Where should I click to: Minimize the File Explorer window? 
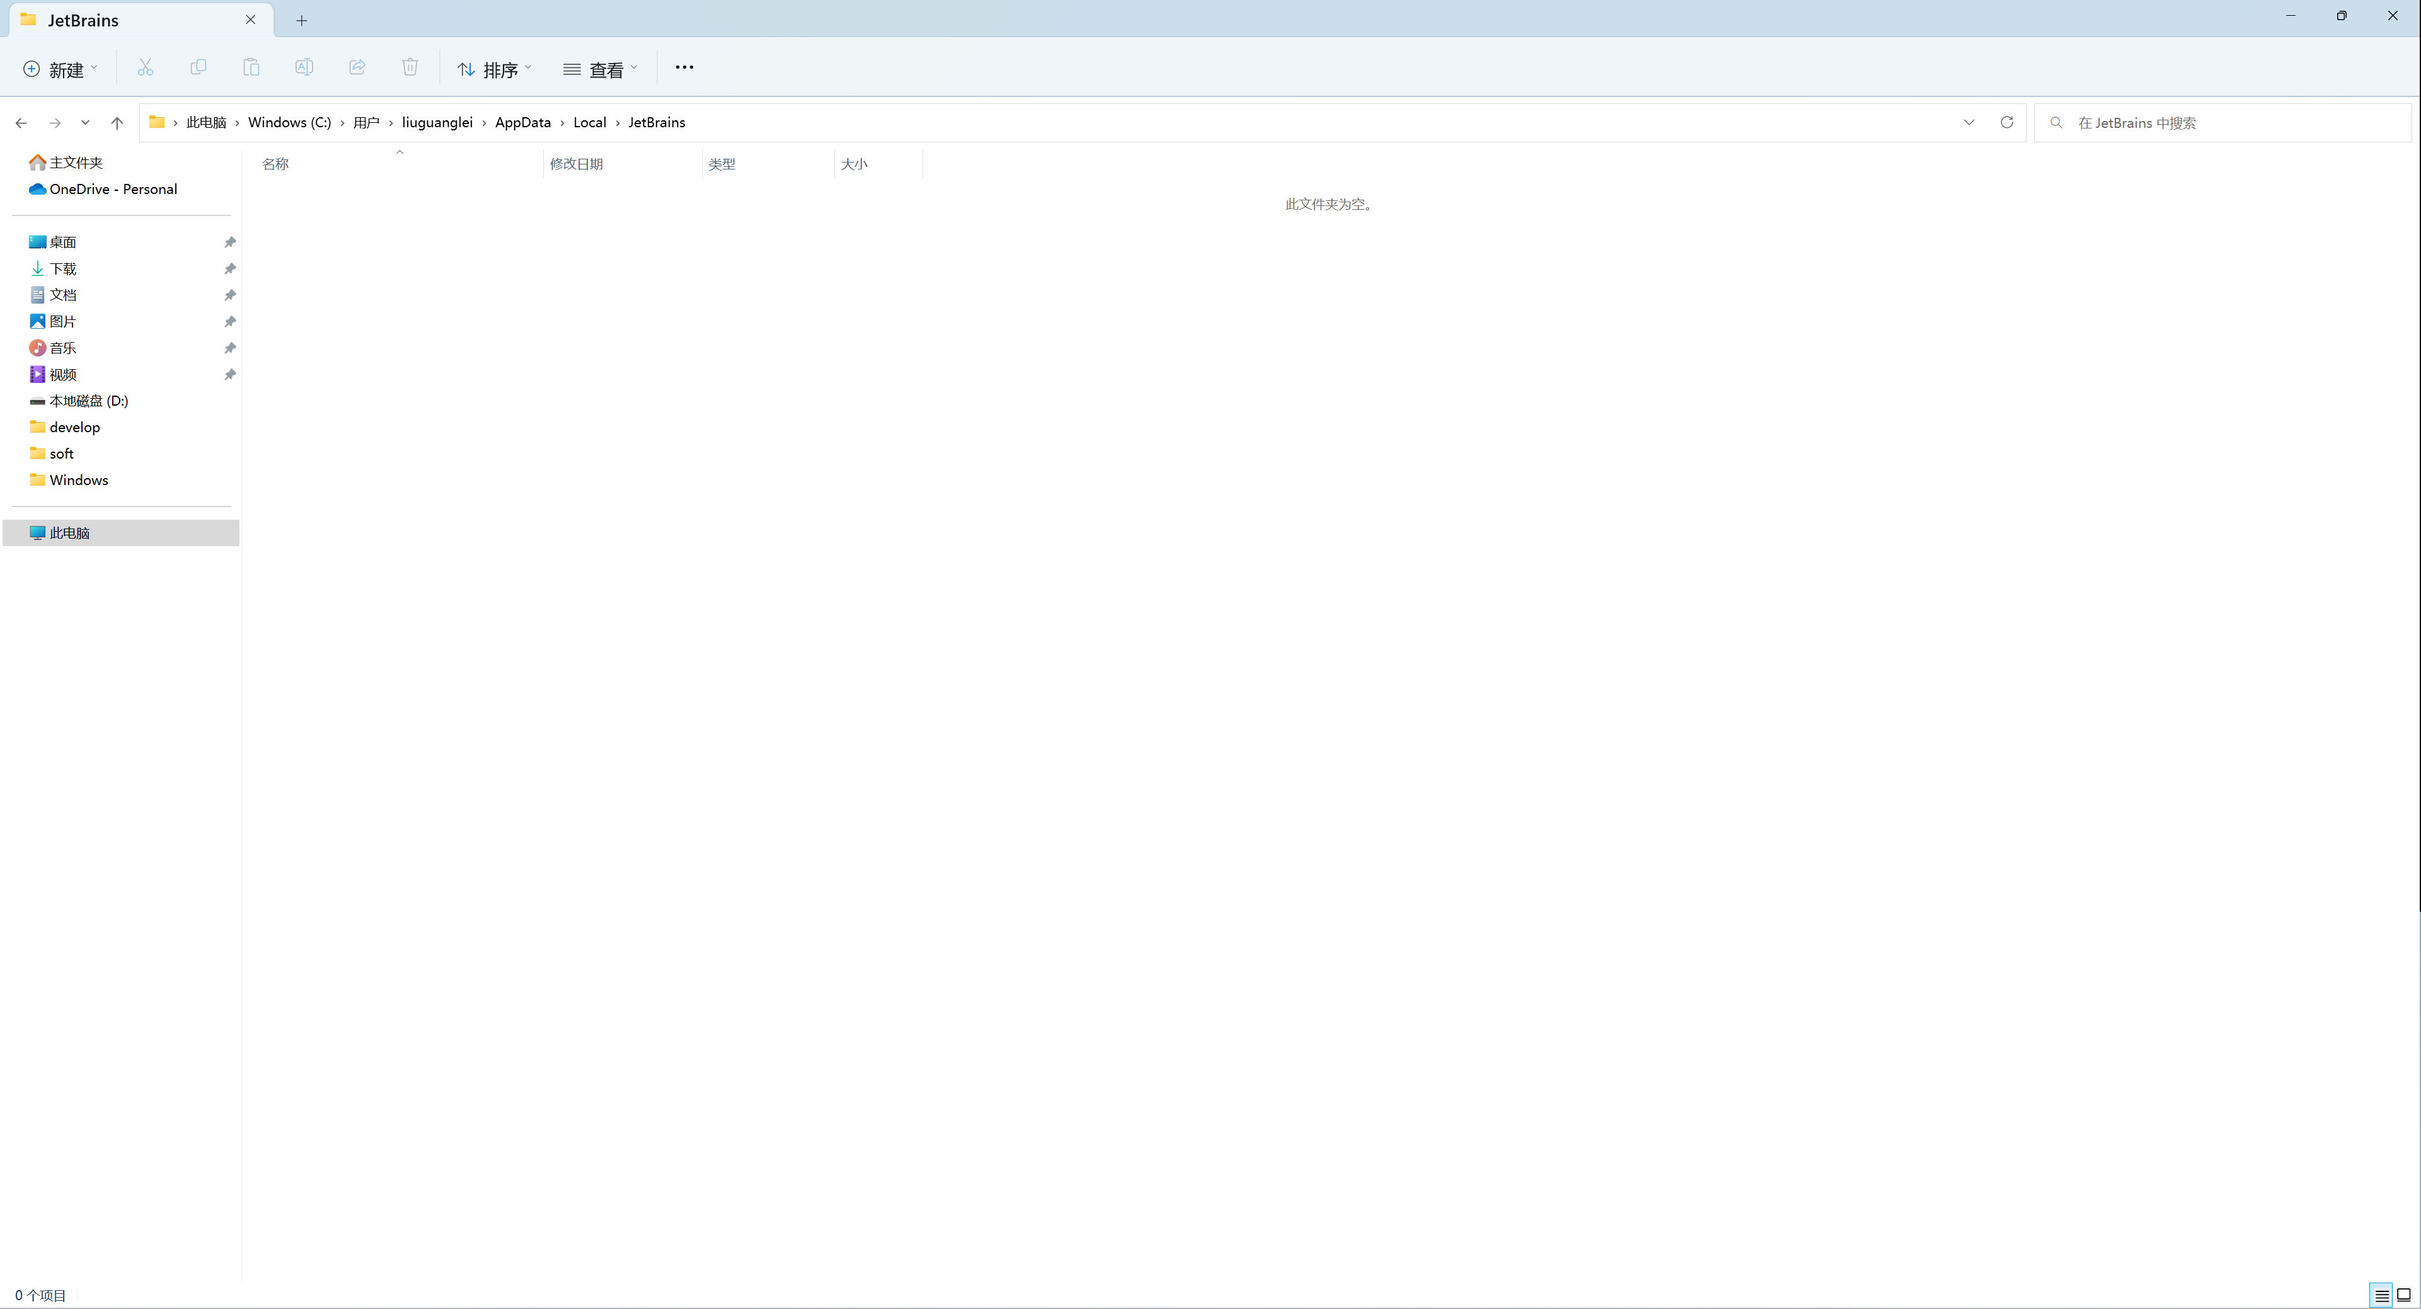click(2291, 16)
